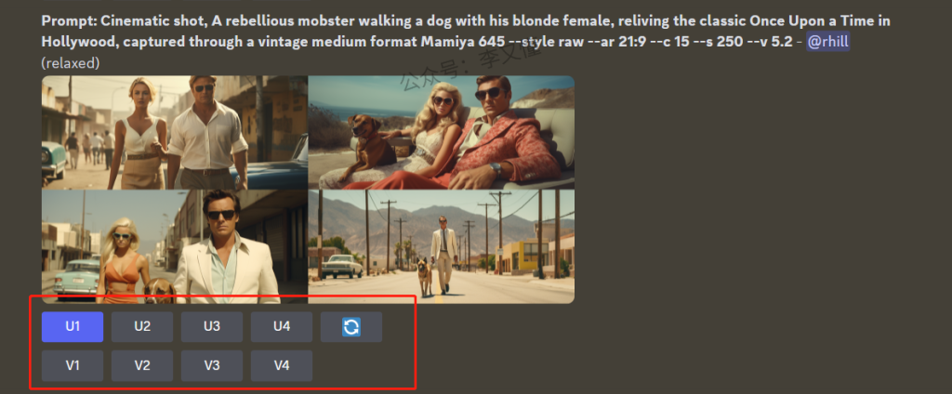Click the V2 variation button
The height and width of the screenshot is (394, 952).
click(x=142, y=365)
